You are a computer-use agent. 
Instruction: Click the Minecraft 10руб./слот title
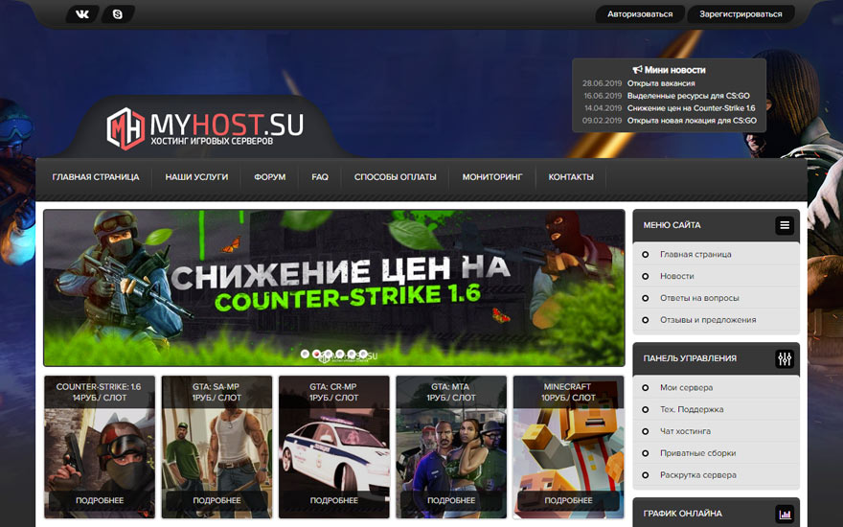(568, 393)
